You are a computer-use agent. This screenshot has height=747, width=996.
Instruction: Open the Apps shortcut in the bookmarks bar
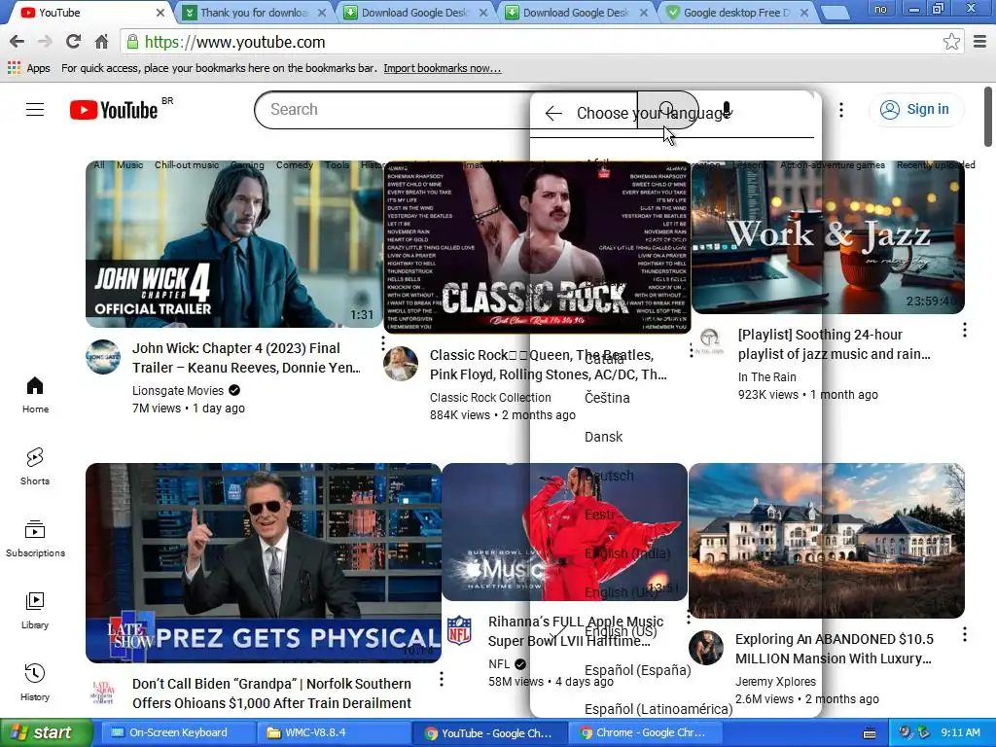pos(29,68)
